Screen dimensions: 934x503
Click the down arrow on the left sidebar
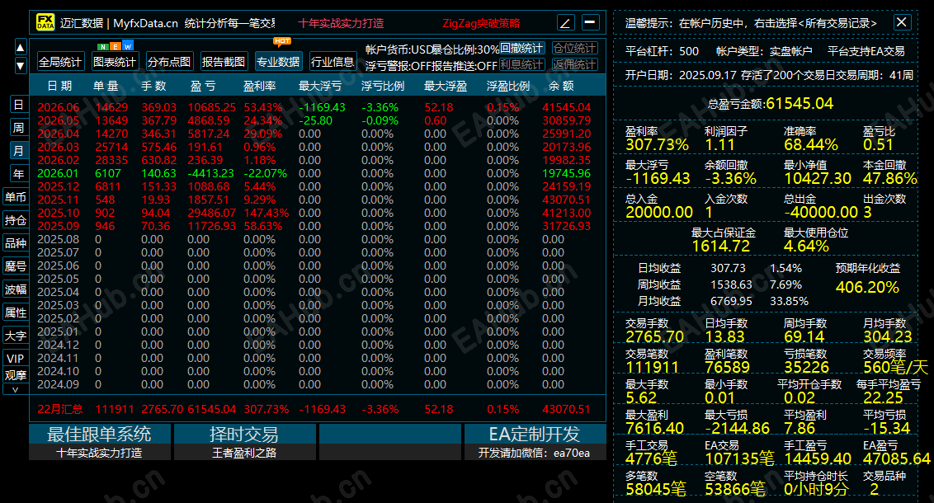pos(21,65)
